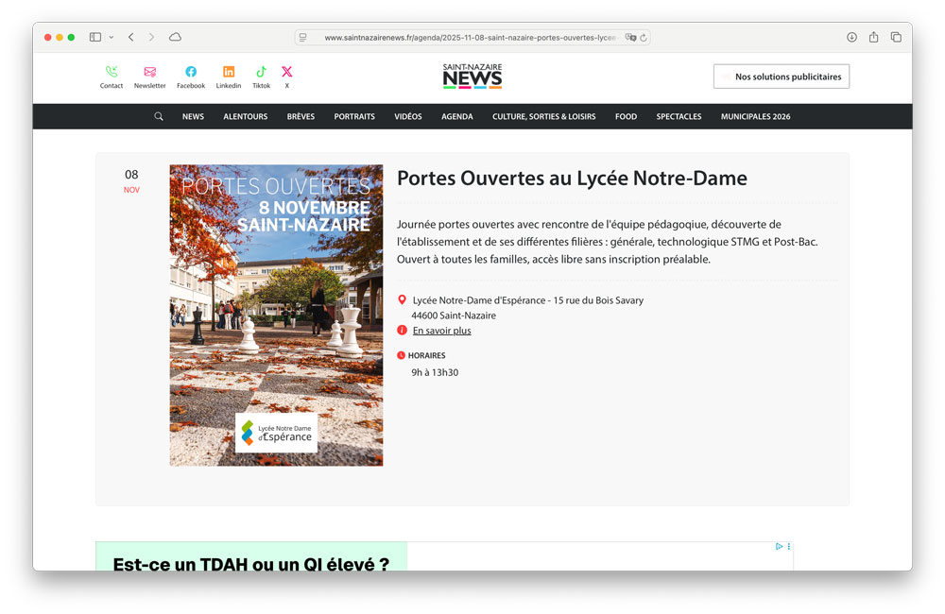Click the Portes Ouvertes au Lycée Notre-Dame heading
Viewport: 945px width, 614px height.
click(572, 178)
